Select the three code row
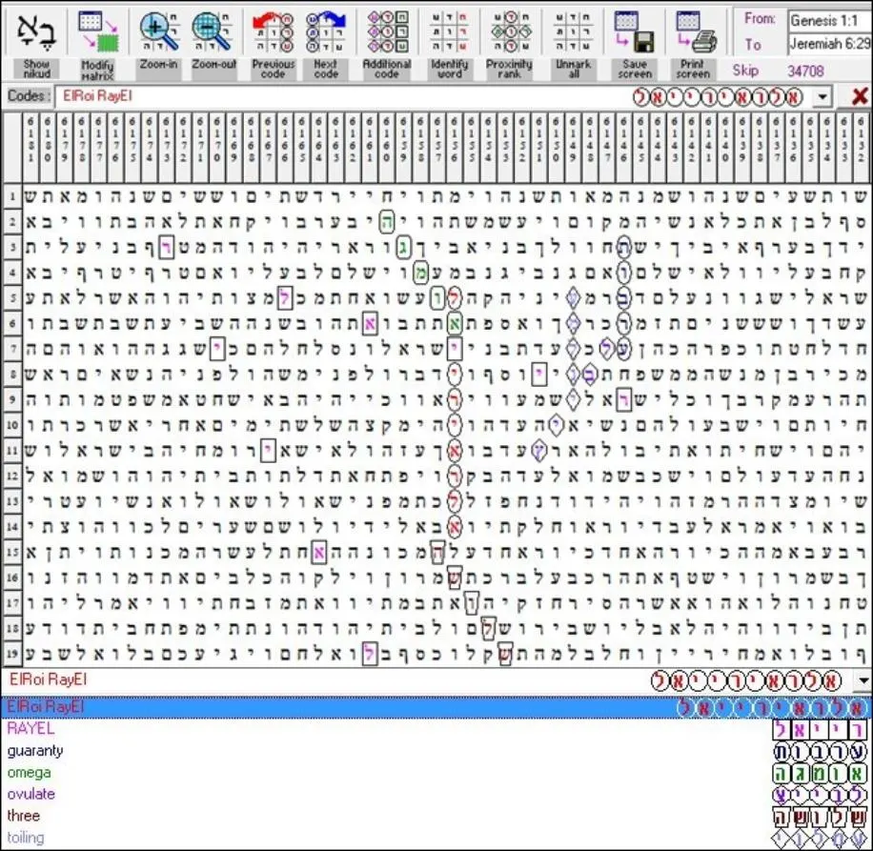 (x=436, y=816)
